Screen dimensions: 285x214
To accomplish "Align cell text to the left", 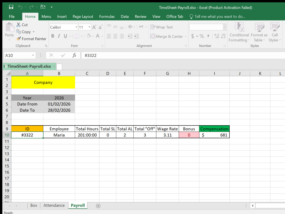I will click(x=109, y=36).
